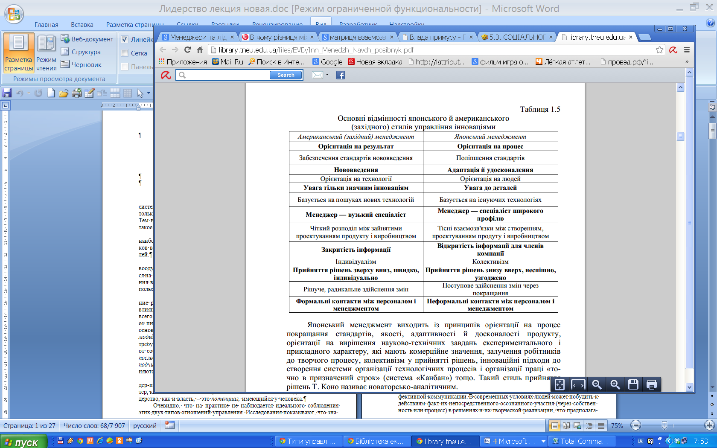Switch to web layout view in status bar
Image resolution: width=717 pixels, height=448 pixels.
[x=578, y=425]
